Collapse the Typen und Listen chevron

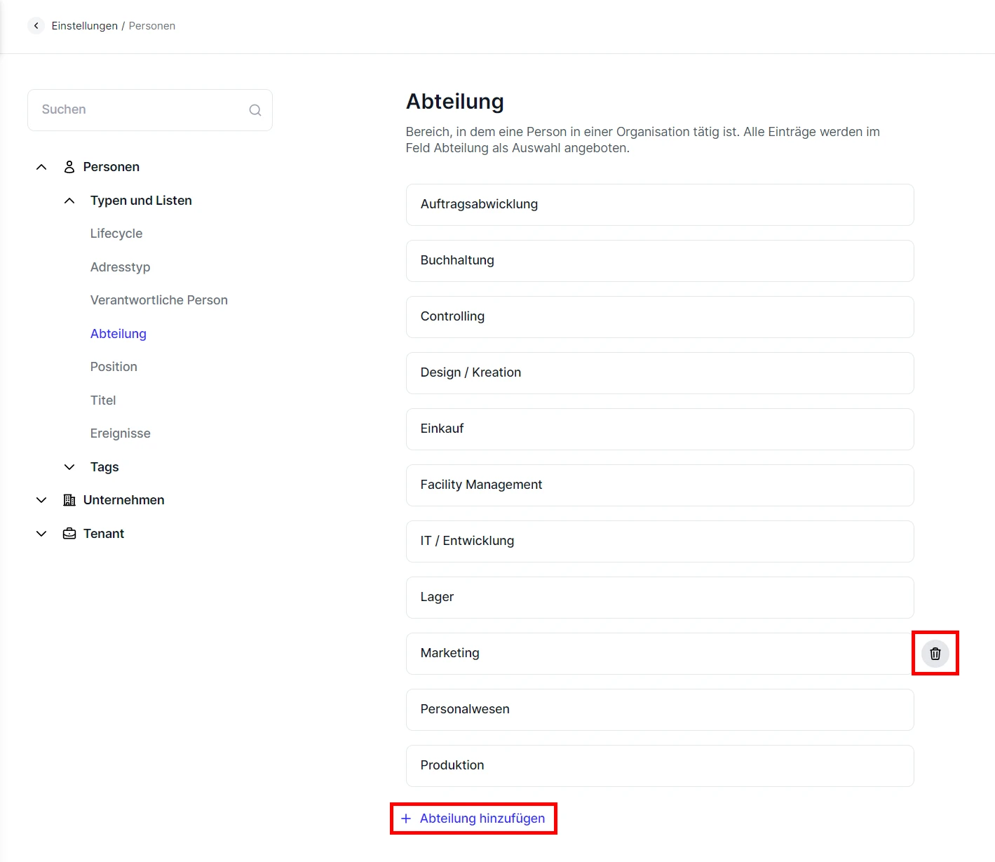(x=69, y=201)
